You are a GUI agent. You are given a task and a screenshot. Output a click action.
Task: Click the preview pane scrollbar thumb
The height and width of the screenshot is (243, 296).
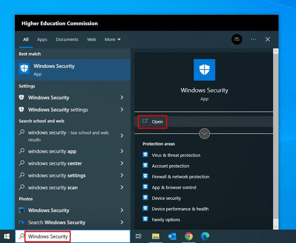276,136
